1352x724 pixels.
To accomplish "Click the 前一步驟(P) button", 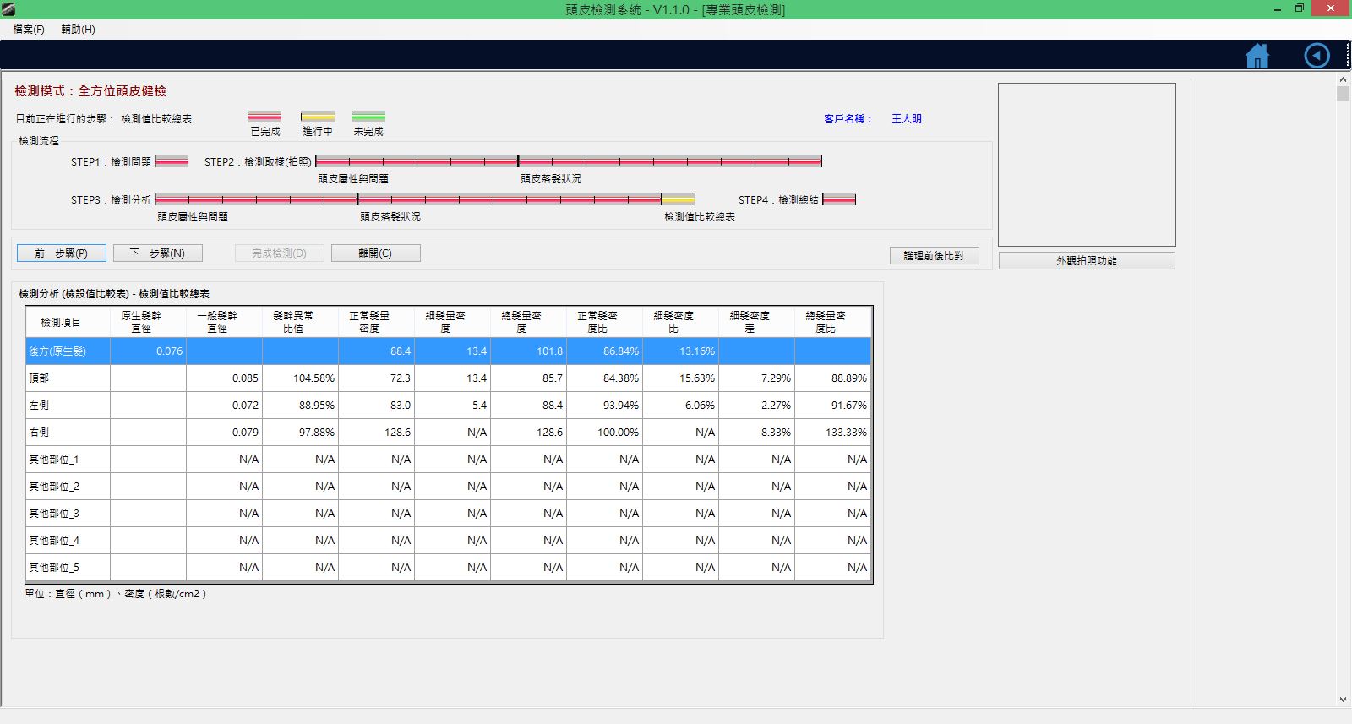I will (x=62, y=253).
